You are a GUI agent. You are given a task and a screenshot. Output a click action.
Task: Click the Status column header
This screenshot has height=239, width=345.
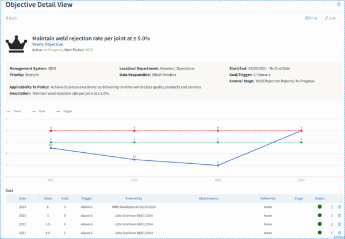(x=320, y=198)
